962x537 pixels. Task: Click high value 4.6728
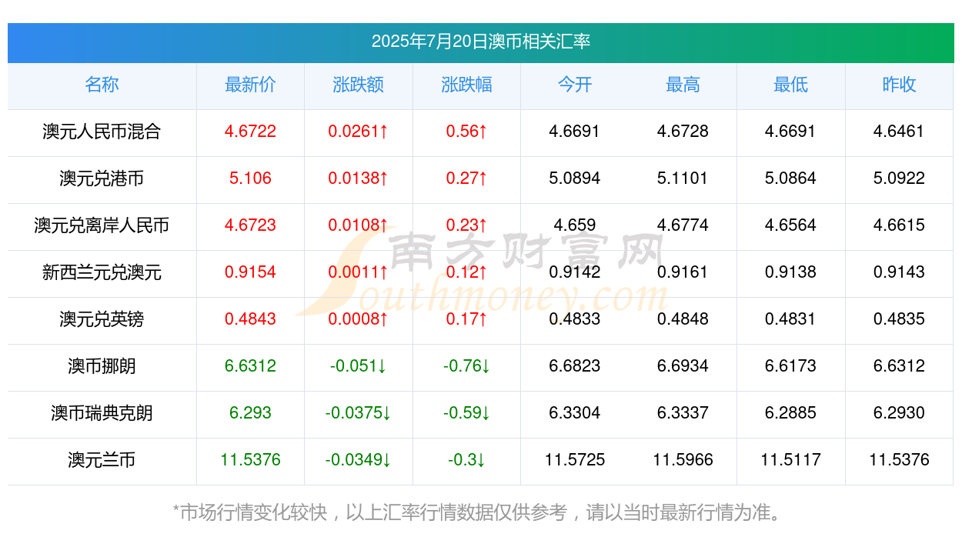(x=683, y=132)
